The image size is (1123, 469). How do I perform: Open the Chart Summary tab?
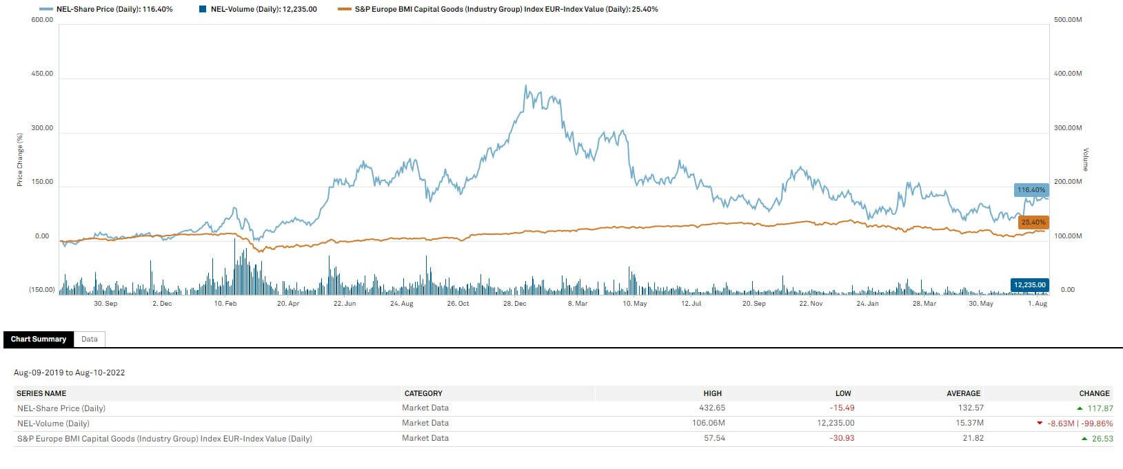pos(39,339)
